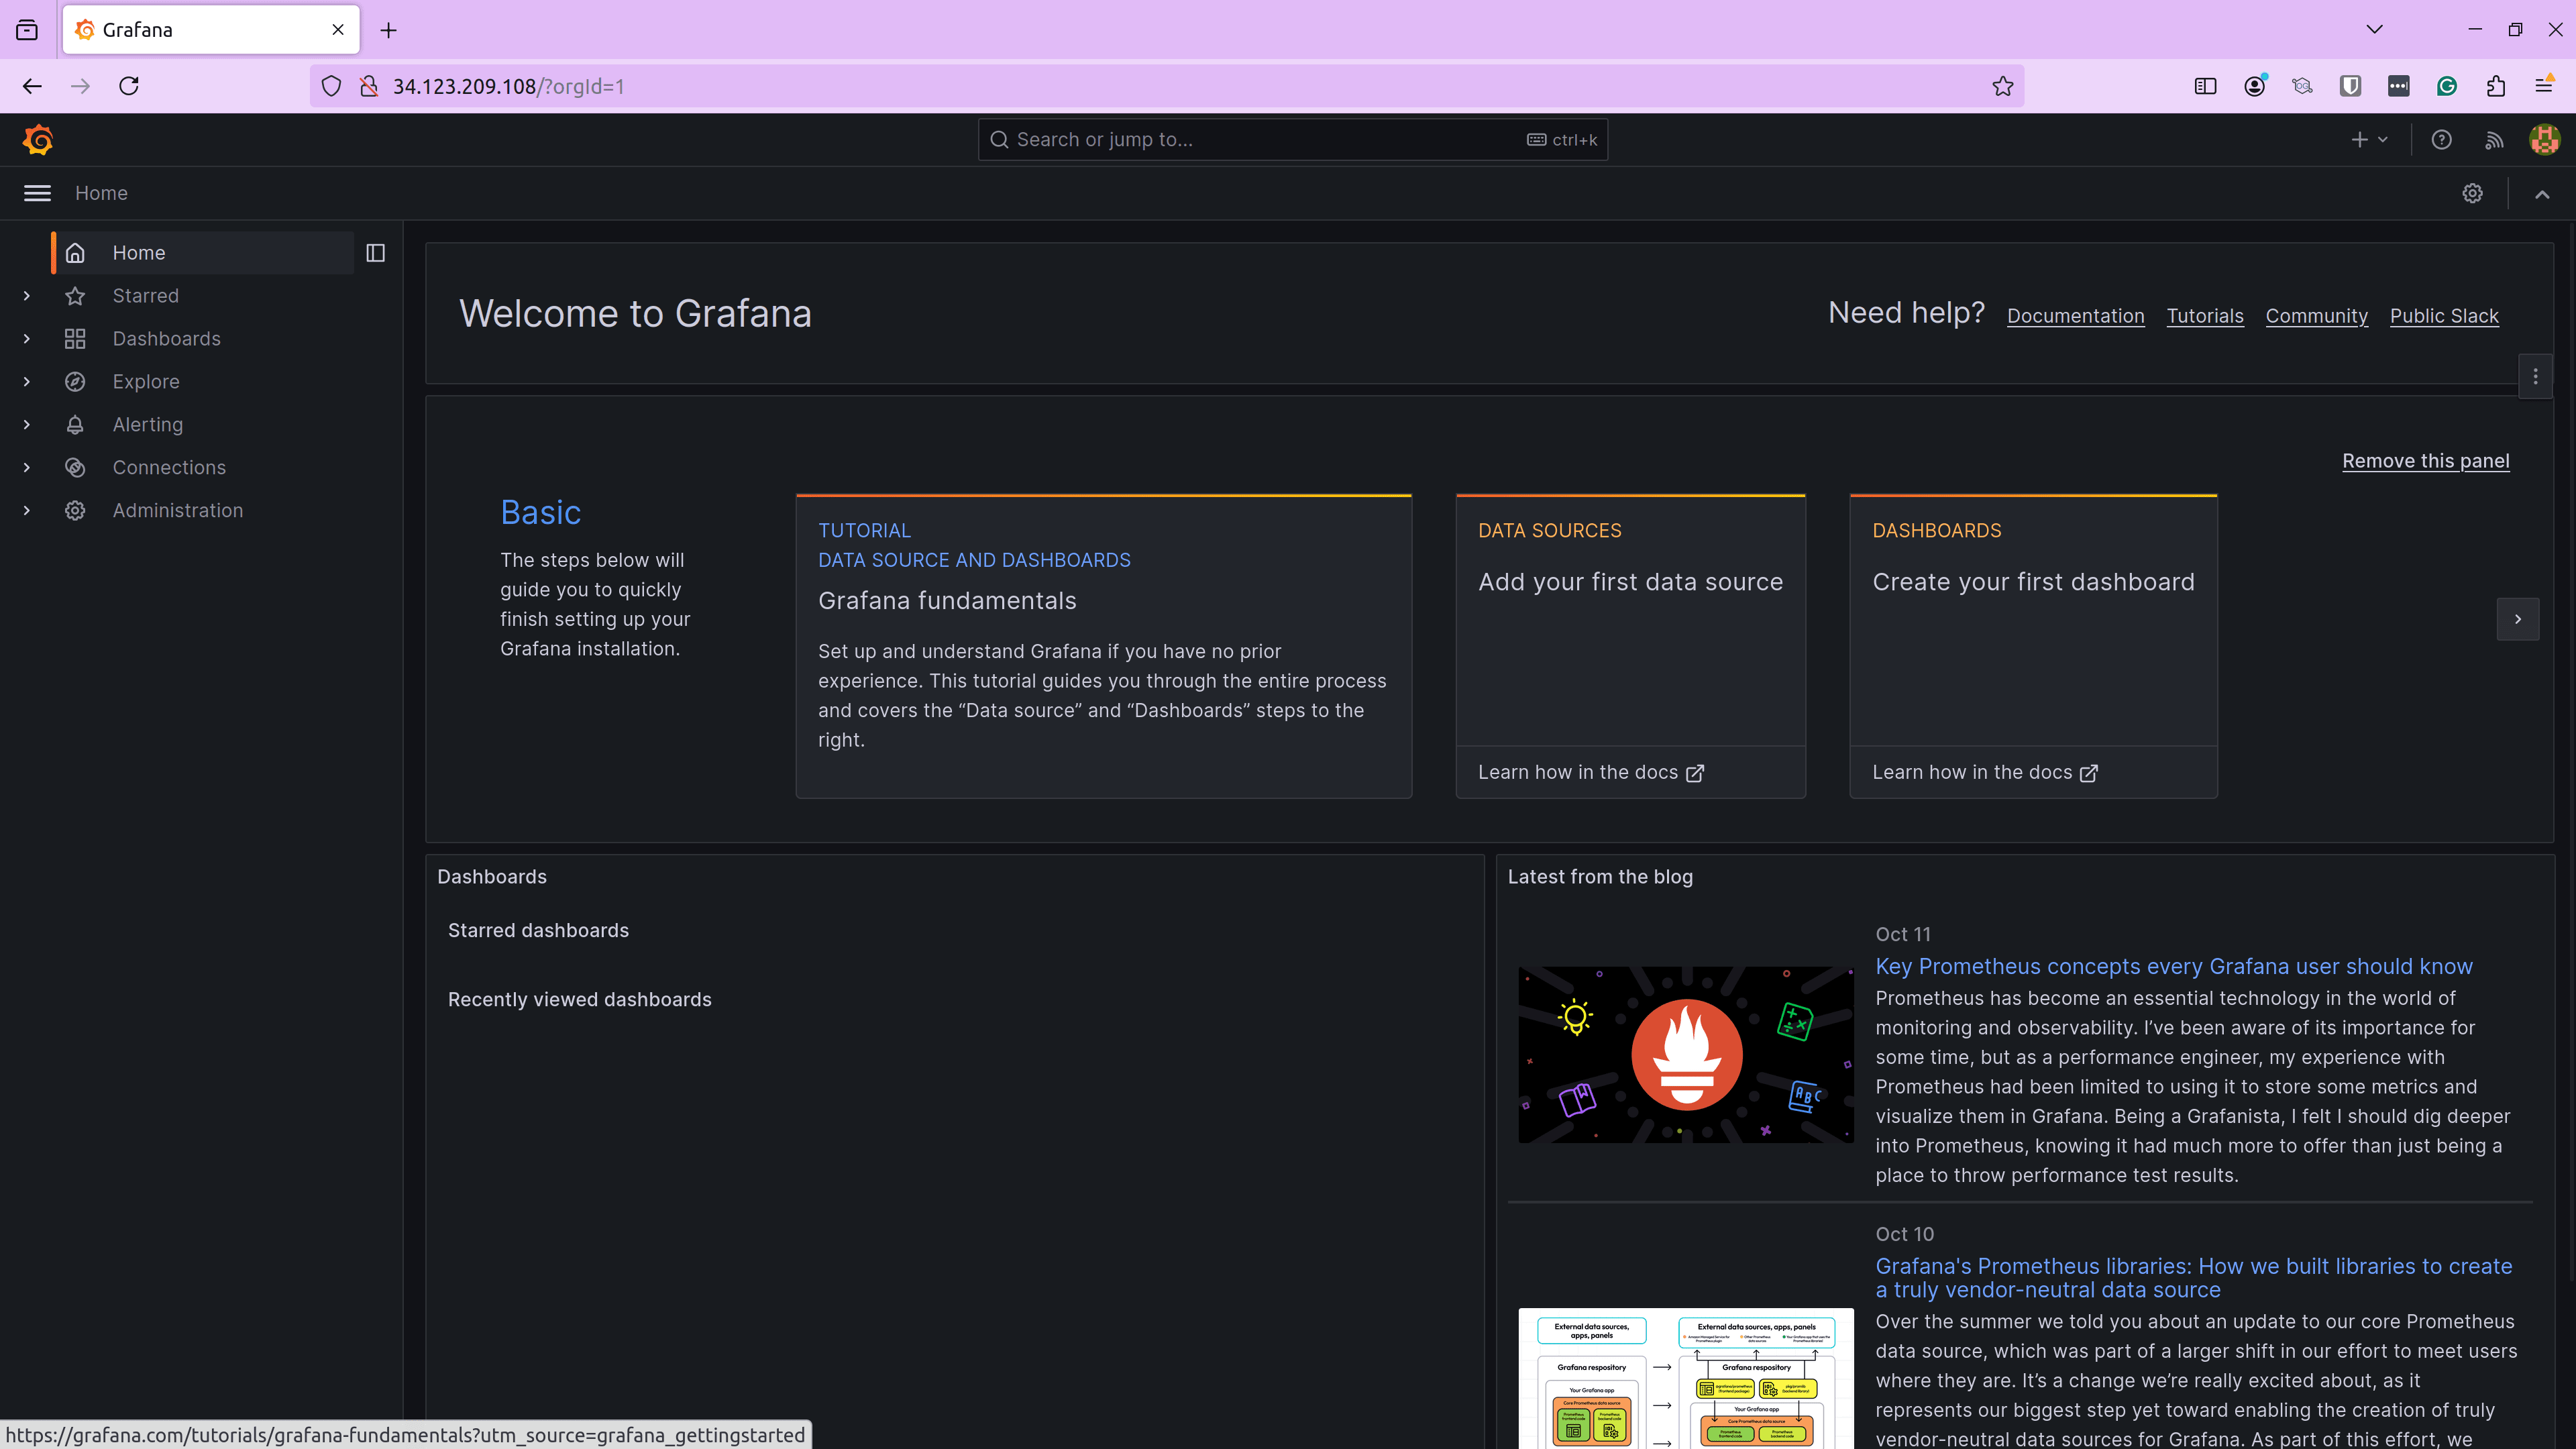The image size is (2576, 1449).
Task: Open Add your first data source card
Action: [x=1630, y=620]
